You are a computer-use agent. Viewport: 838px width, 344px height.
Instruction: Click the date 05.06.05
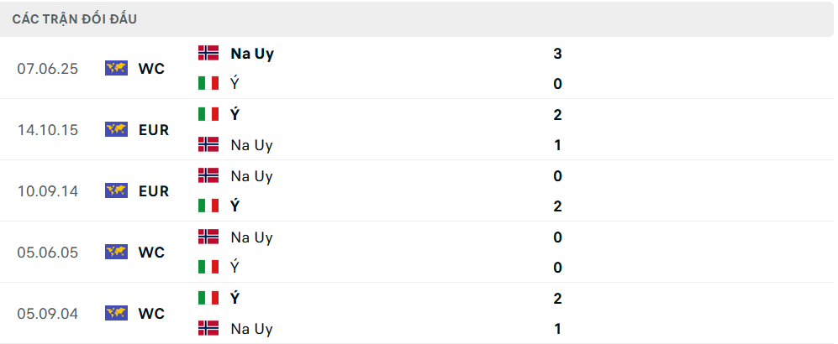pyautogui.click(x=47, y=252)
